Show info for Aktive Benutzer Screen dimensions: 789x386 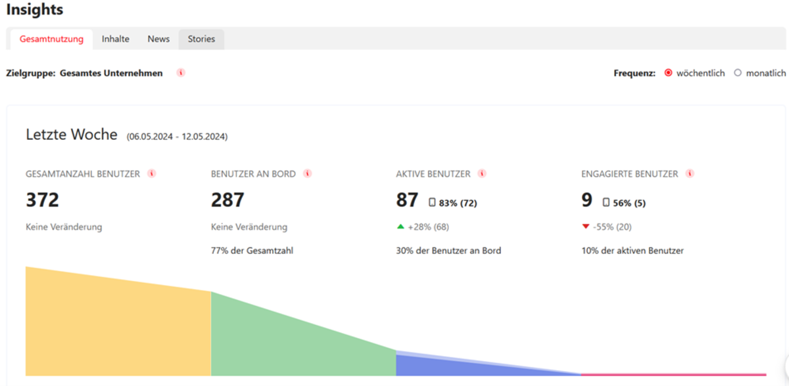(482, 174)
